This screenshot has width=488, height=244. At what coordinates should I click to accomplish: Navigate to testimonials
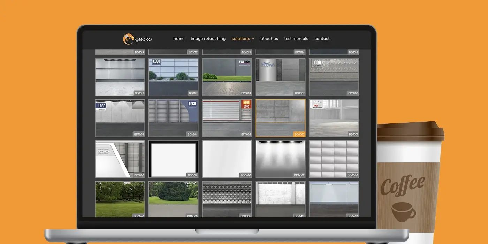coord(296,39)
